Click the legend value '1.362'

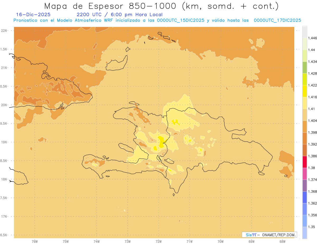[x=313, y=203]
